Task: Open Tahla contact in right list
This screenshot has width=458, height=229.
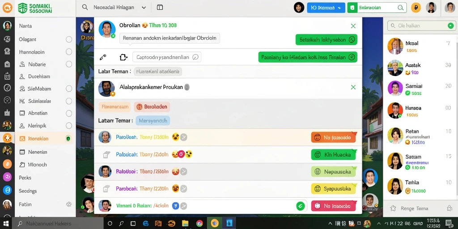Action: pyautogui.click(x=420, y=187)
